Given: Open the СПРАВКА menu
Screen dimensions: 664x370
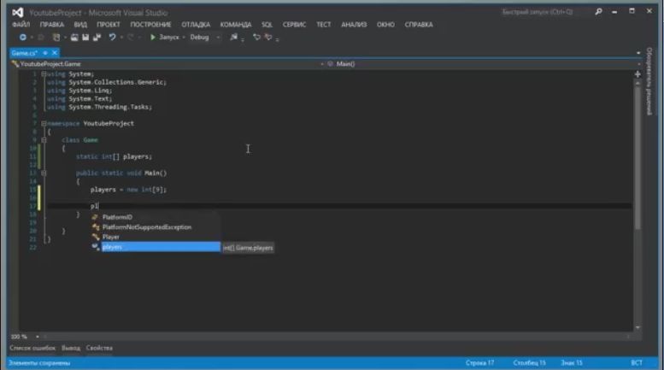Looking at the screenshot, I should click(x=419, y=25).
